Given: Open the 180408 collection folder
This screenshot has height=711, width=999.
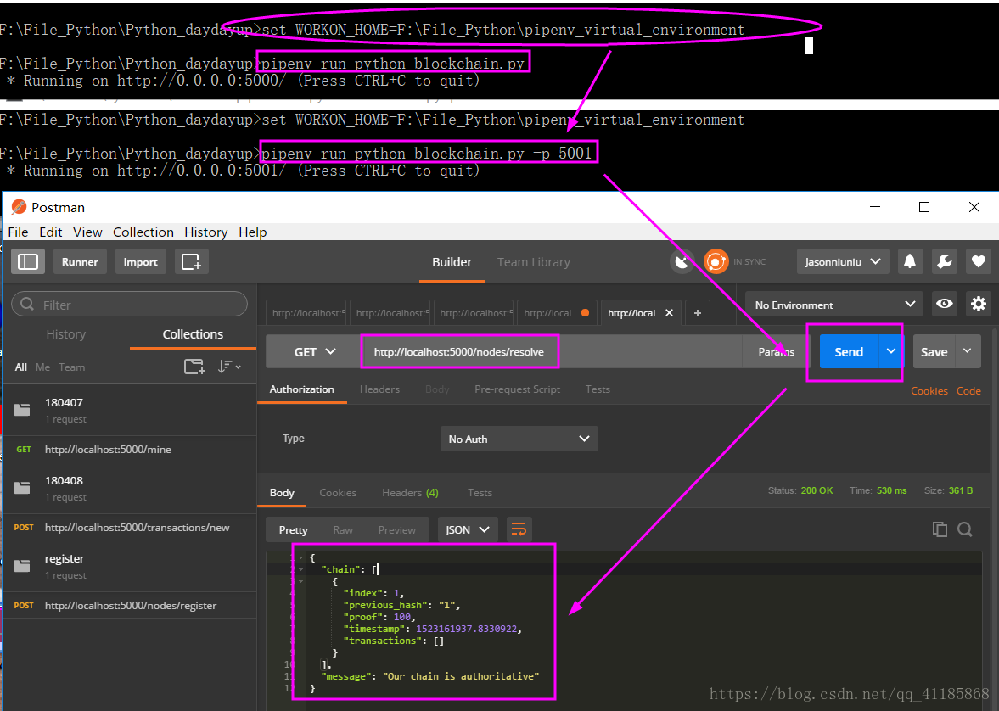Looking at the screenshot, I should (x=129, y=488).
